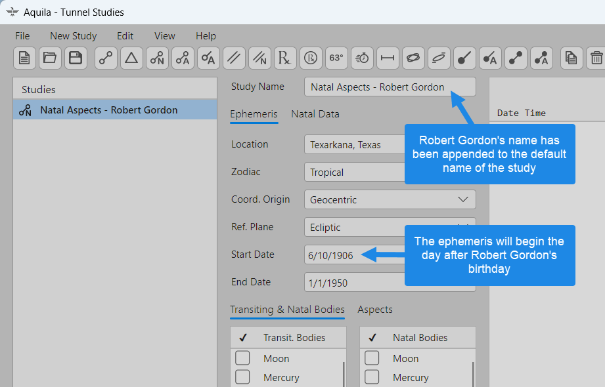
Task: Click the two filled dots linked icon
Action: [516, 58]
